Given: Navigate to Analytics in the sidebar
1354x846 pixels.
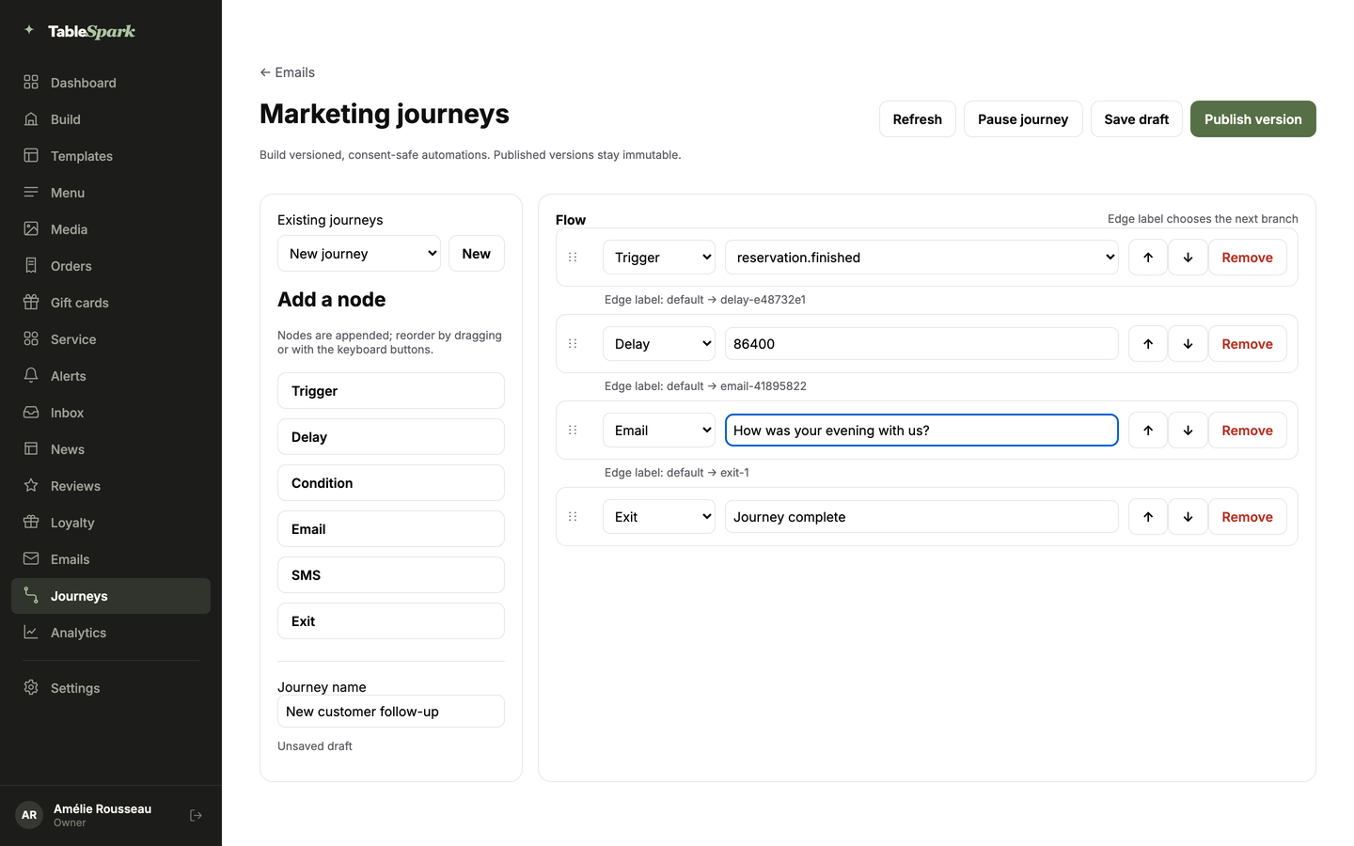Looking at the screenshot, I should click(x=111, y=633).
